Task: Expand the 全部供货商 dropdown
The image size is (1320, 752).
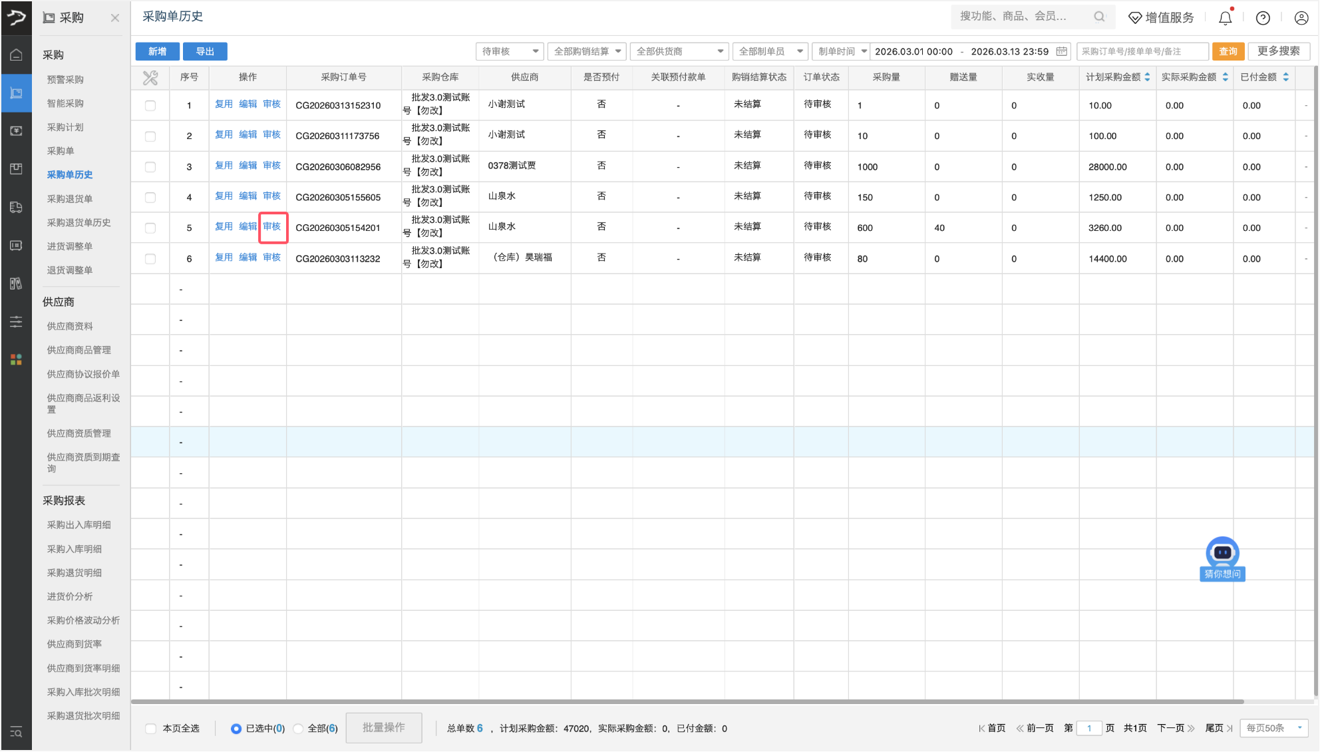Action: pos(679,51)
